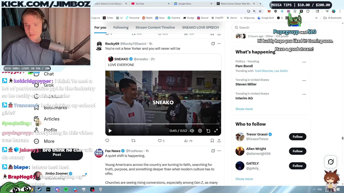Switch to the For you tab
Screen dimensions: 344x193
100,27
